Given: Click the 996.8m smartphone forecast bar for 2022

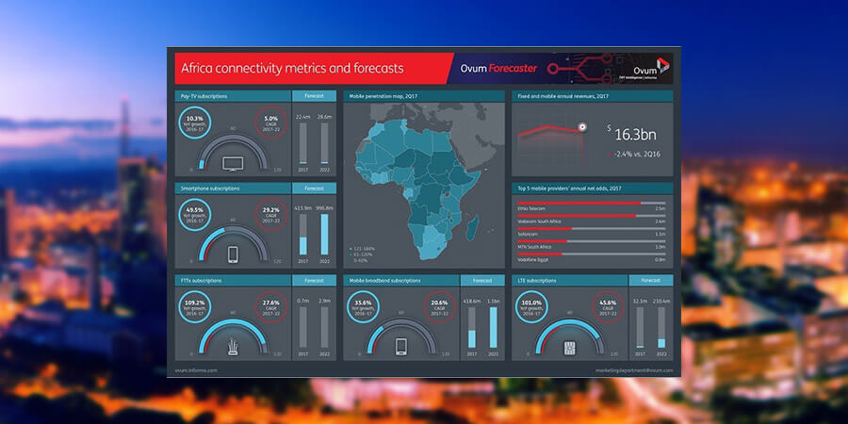Looking at the screenshot, I should [324, 235].
